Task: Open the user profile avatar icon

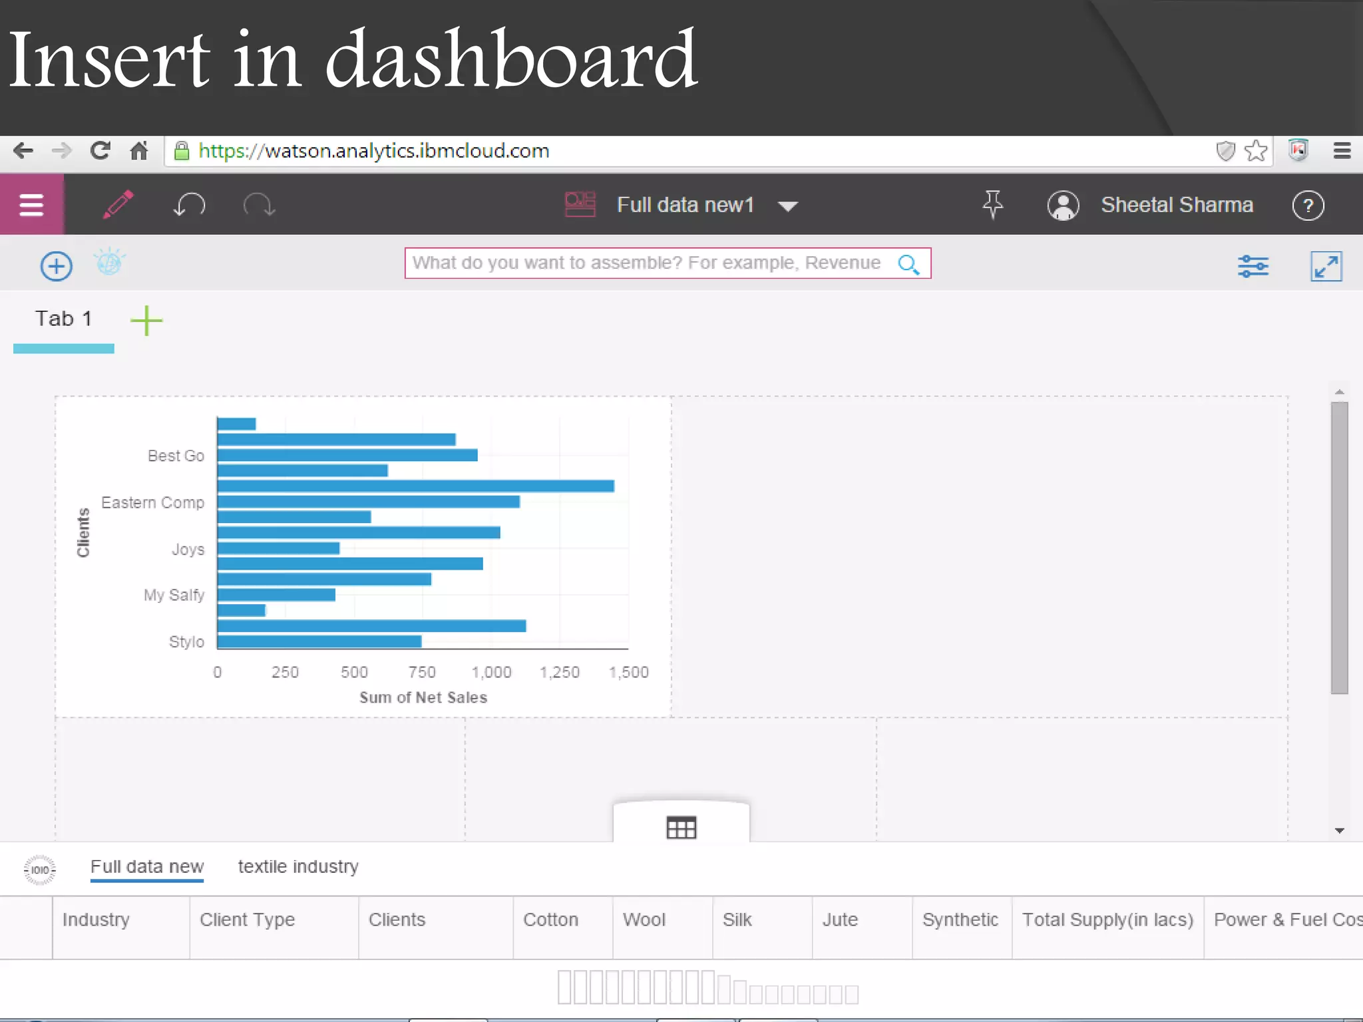Action: click(x=1063, y=206)
